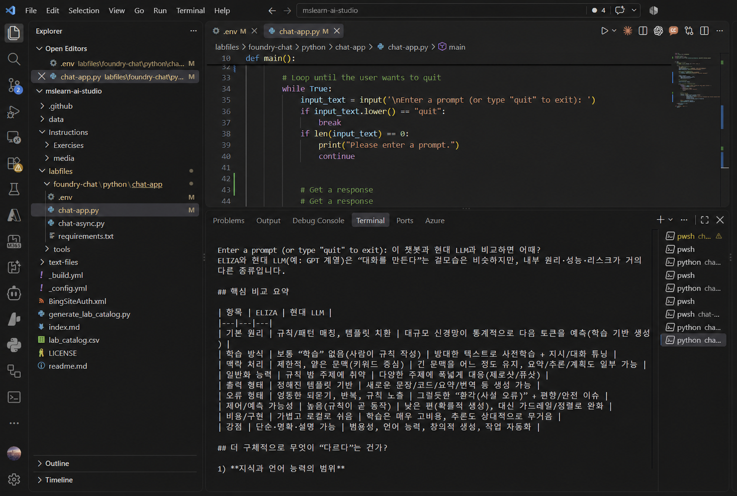The width and height of the screenshot is (737, 496).
Task: Switch to the Problems panel tab
Action: click(x=229, y=220)
